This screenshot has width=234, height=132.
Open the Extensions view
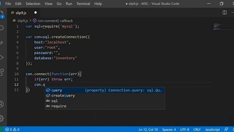click(x=1, y=72)
